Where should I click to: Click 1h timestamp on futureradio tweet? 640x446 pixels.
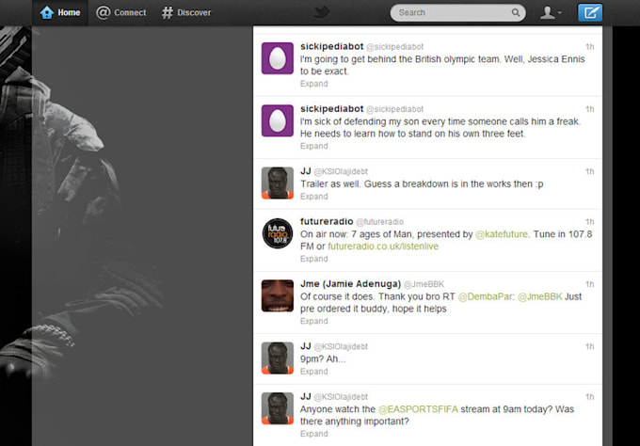[590, 222]
